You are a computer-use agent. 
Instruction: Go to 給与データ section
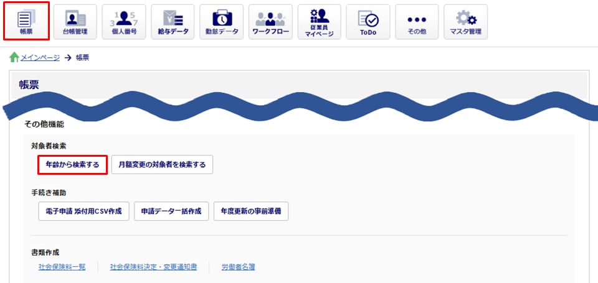(x=173, y=22)
